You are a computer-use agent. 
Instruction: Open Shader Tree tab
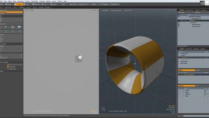pos(189,10)
